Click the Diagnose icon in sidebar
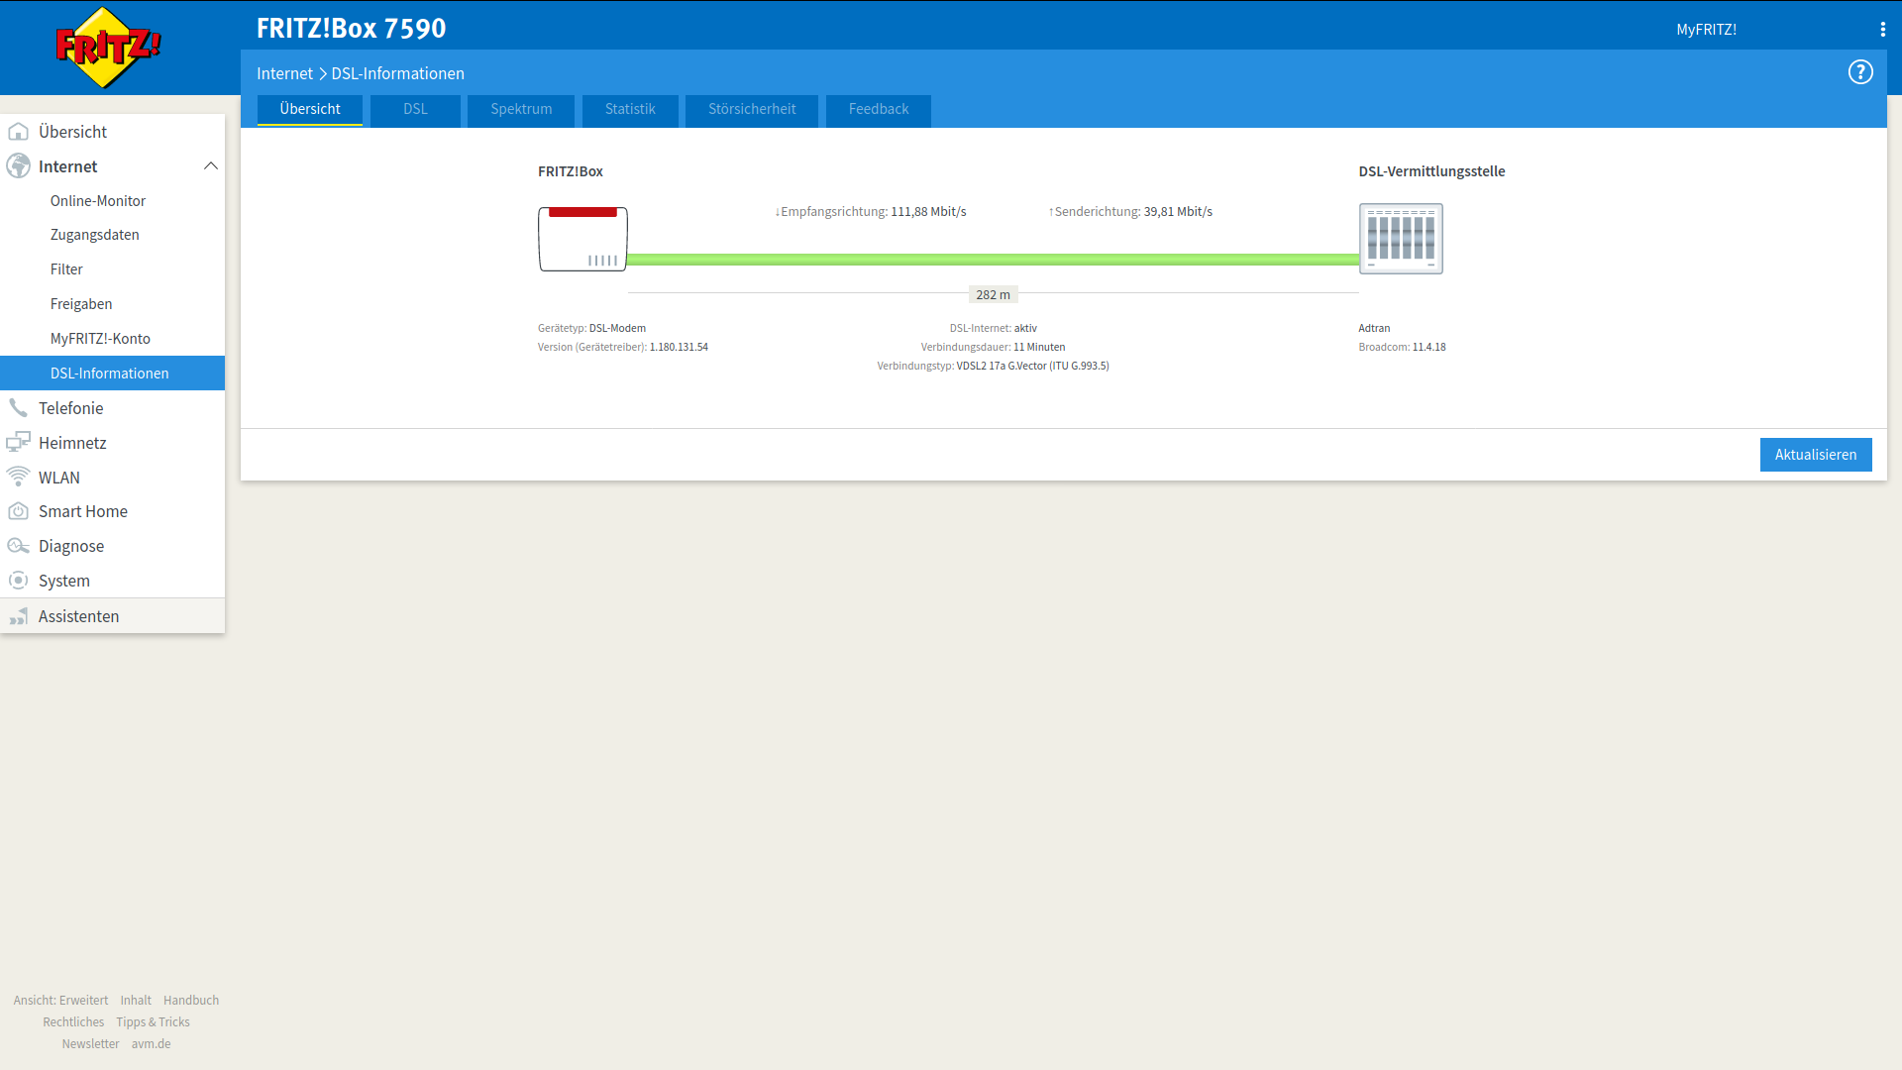 [18, 546]
